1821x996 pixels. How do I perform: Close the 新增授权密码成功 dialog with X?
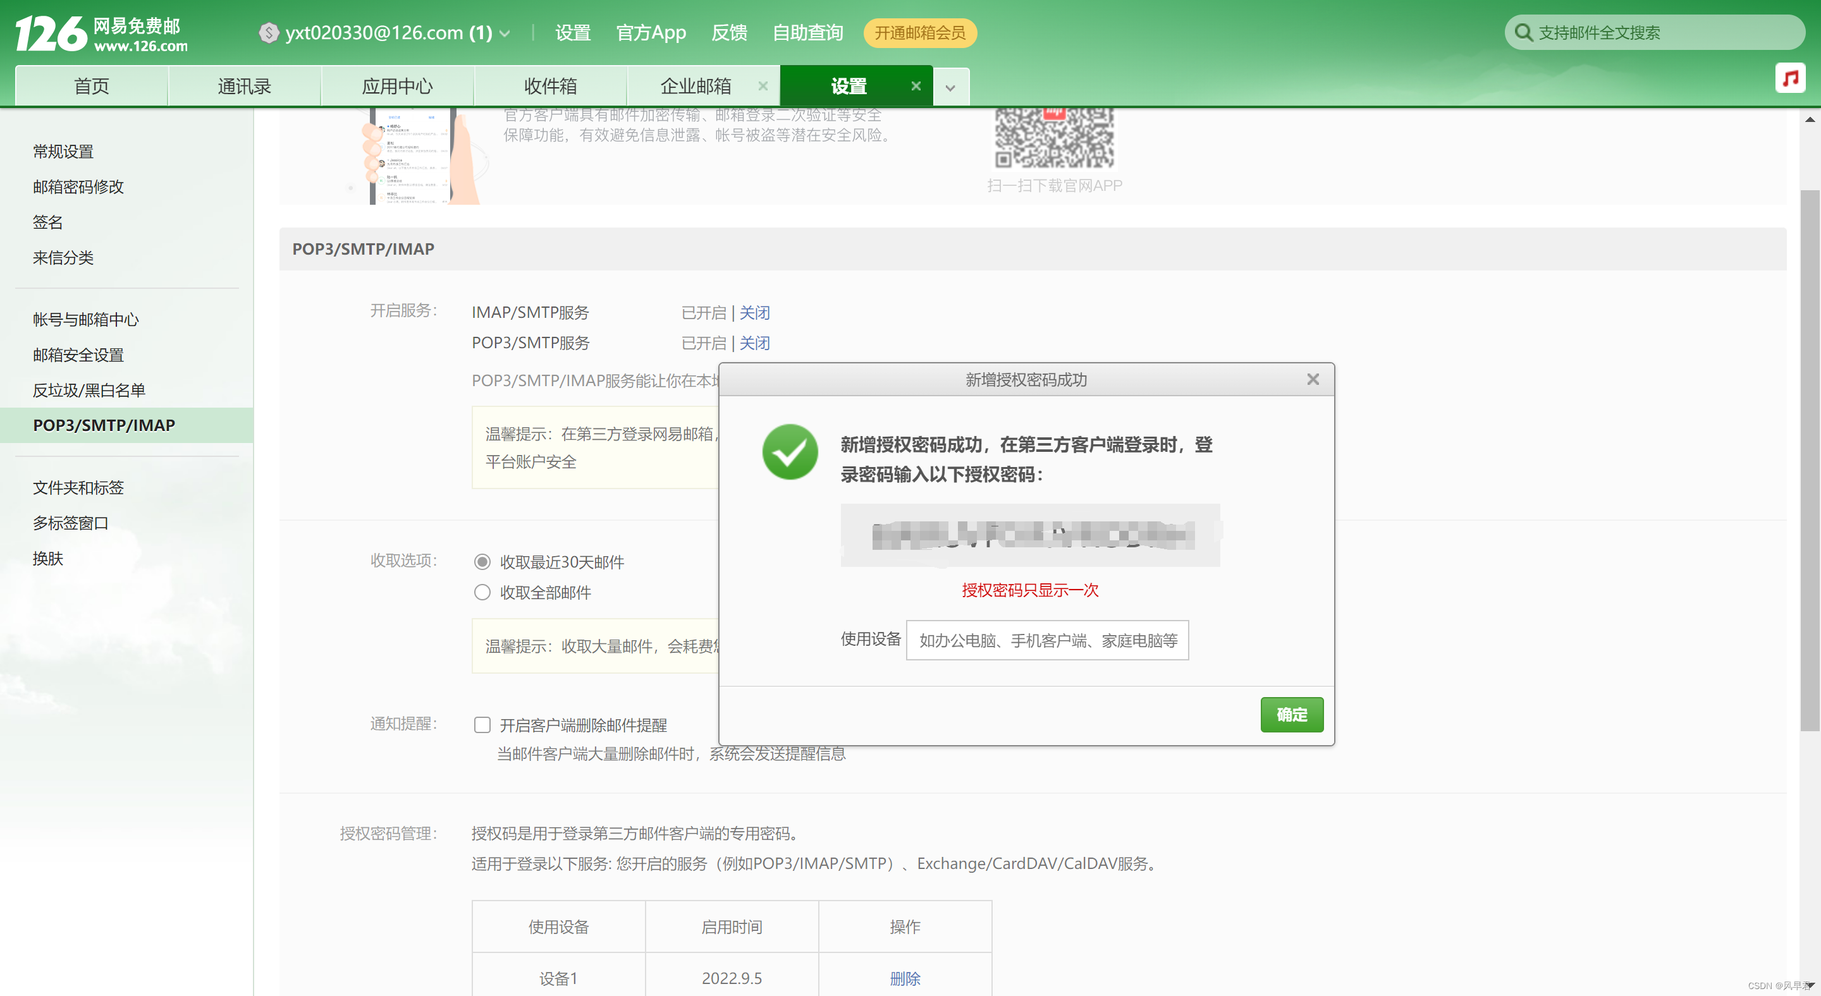[1313, 380]
